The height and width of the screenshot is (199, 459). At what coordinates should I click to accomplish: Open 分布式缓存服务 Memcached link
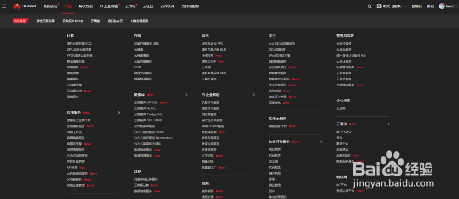pyautogui.click(x=153, y=138)
